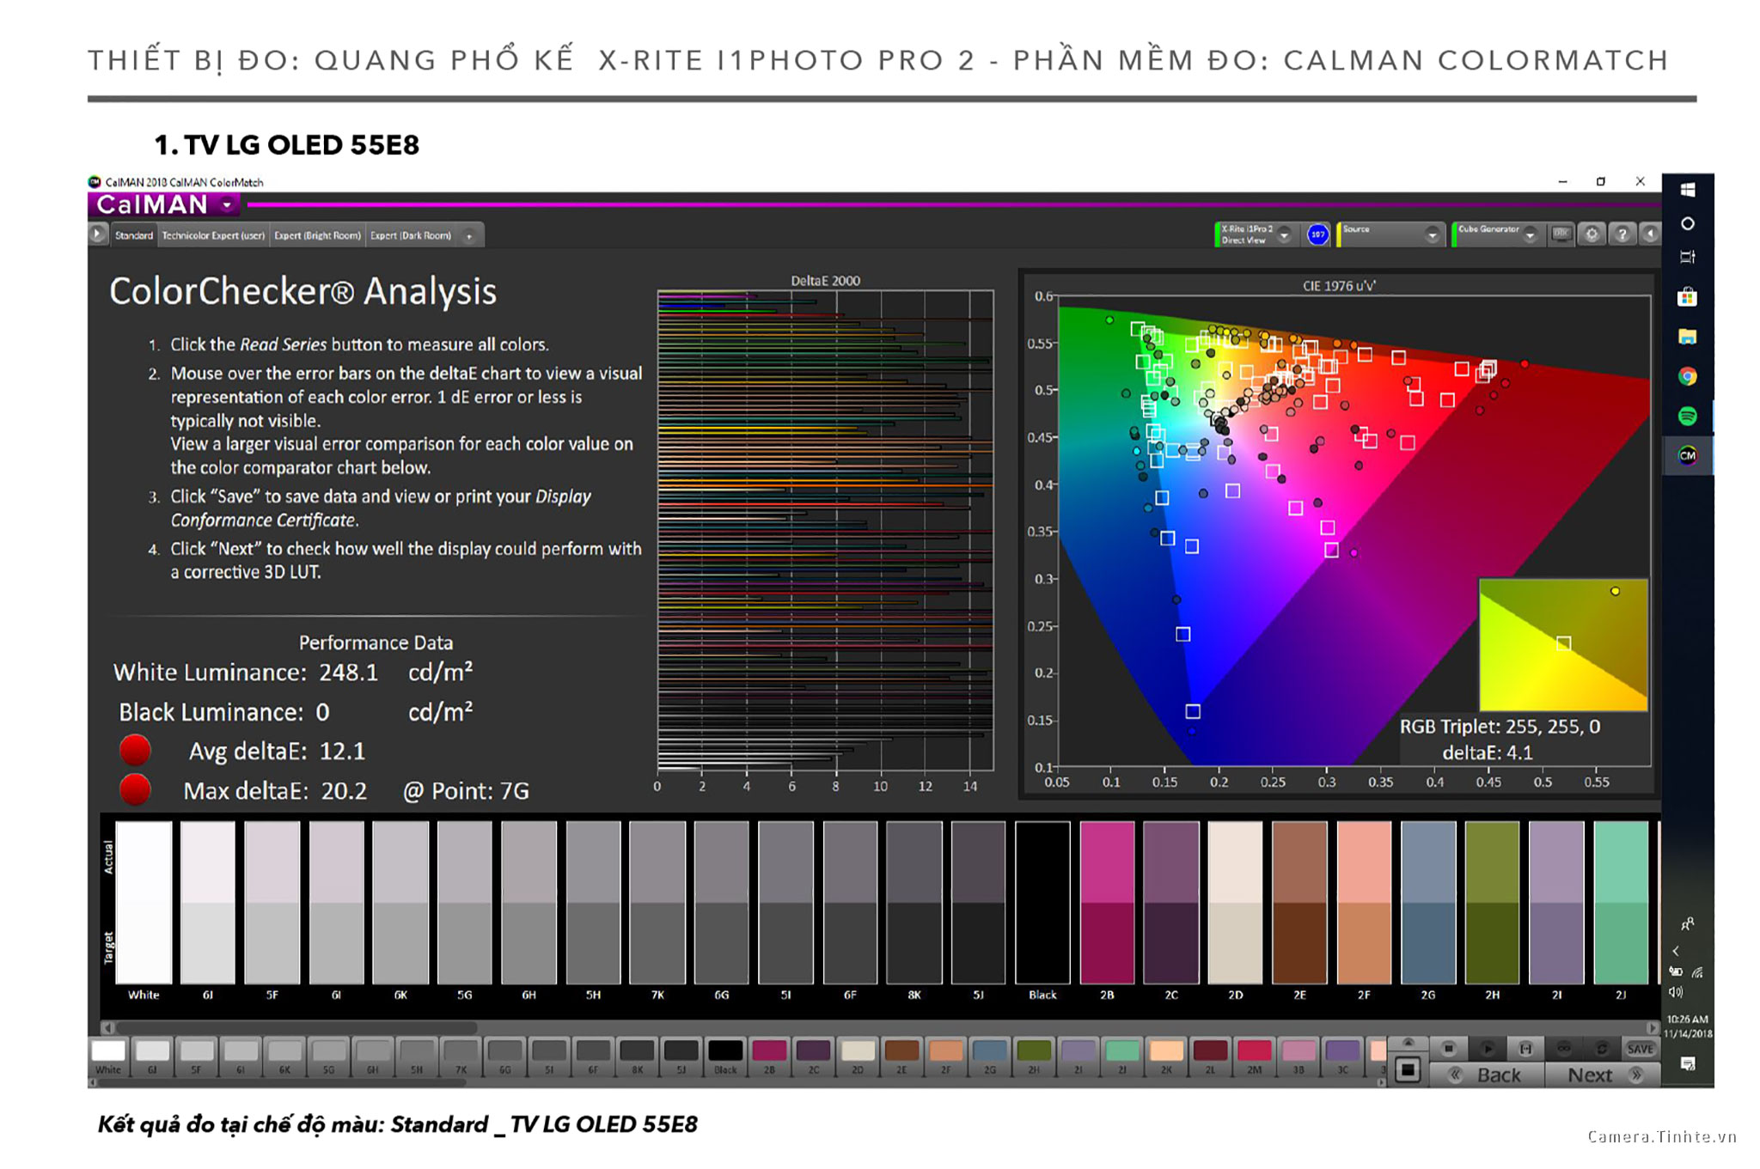This screenshot has height=1169, width=1760.
Task: Click the yellow zoomed inset on CIE chart
Action: pos(1563,644)
